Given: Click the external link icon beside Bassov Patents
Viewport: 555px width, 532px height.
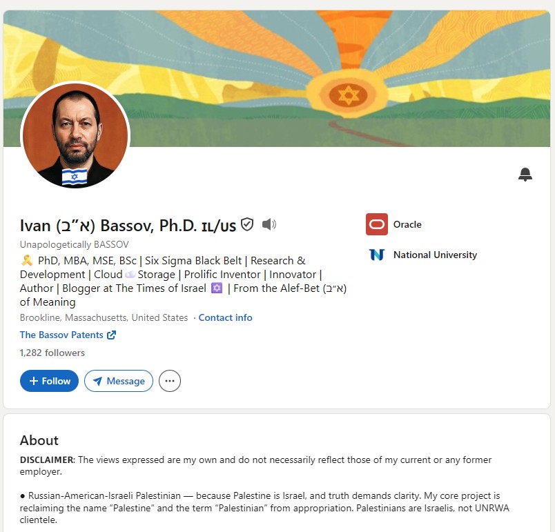Looking at the screenshot, I should point(112,335).
